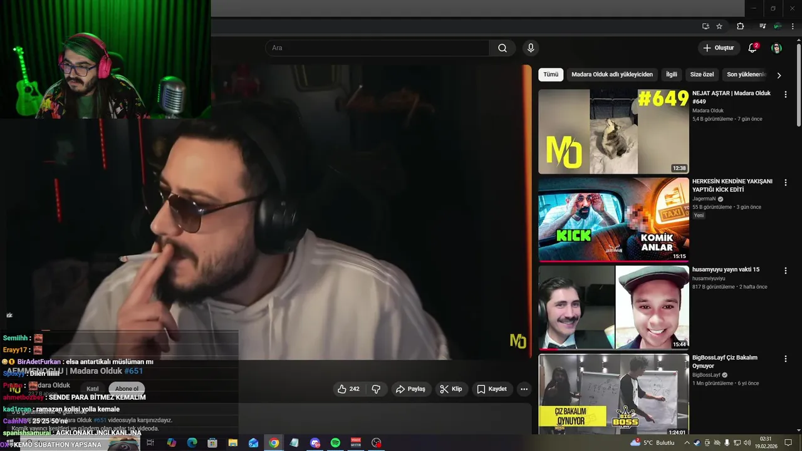Open the Chrome browser profile avatar
Screen dimensions: 802x451
pyautogui.click(x=778, y=26)
